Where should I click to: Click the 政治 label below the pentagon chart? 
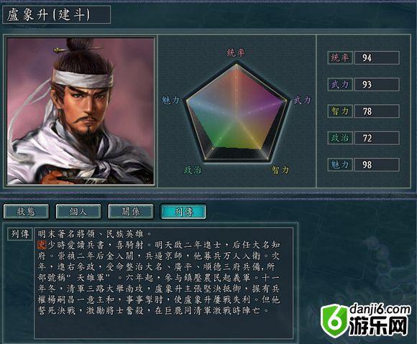[x=193, y=169]
